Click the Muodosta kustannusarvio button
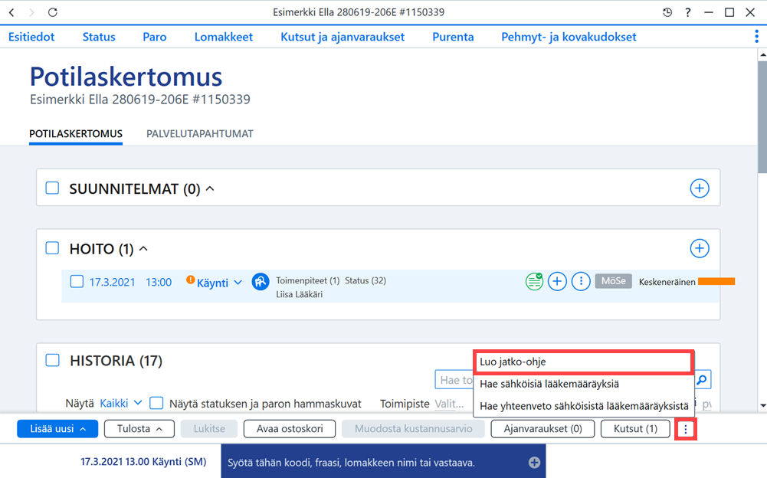767x478 pixels. [x=413, y=428]
